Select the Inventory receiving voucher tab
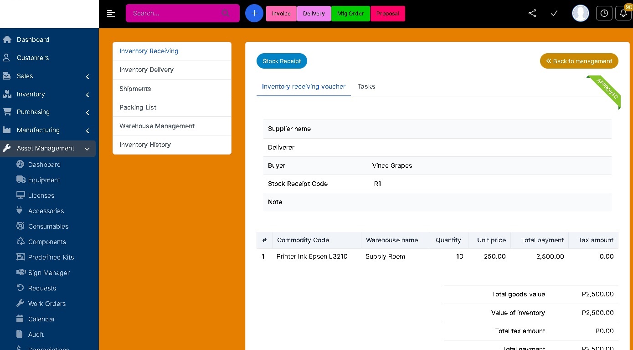 pyautogui.click(x=304, y=86)
